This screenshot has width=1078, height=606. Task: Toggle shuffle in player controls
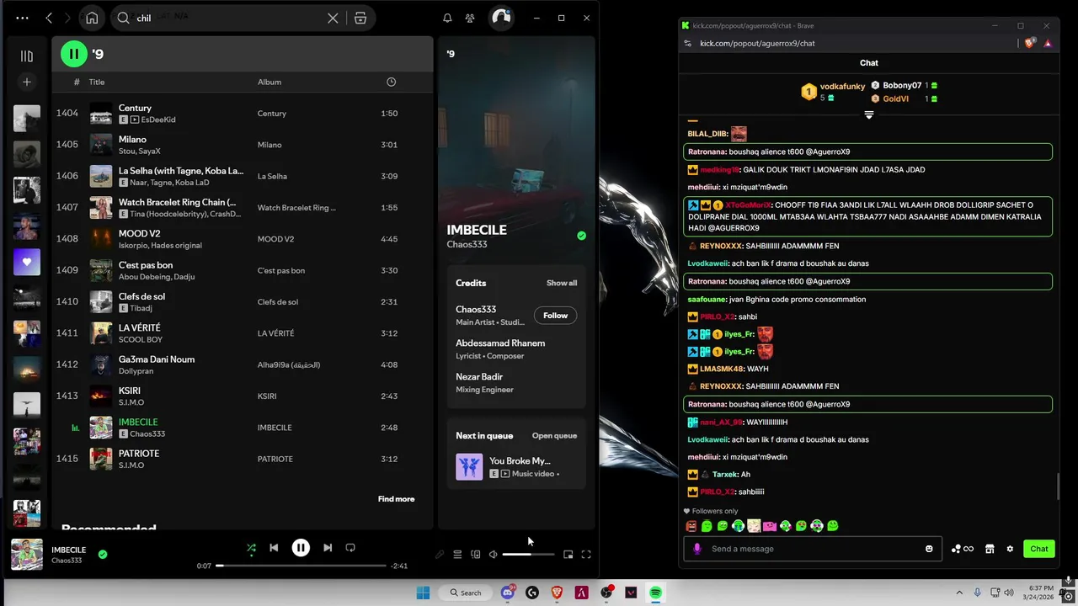point(251,548)
